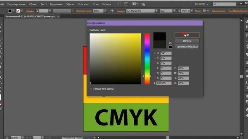
Task: Open the opacity slider arrow
Action: [x=105, y=11]
